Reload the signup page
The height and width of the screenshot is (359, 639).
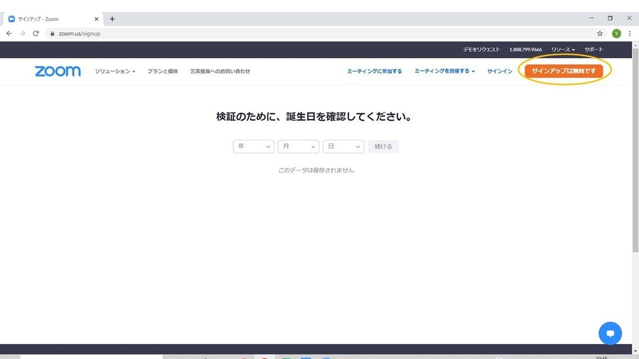[36, 33]
